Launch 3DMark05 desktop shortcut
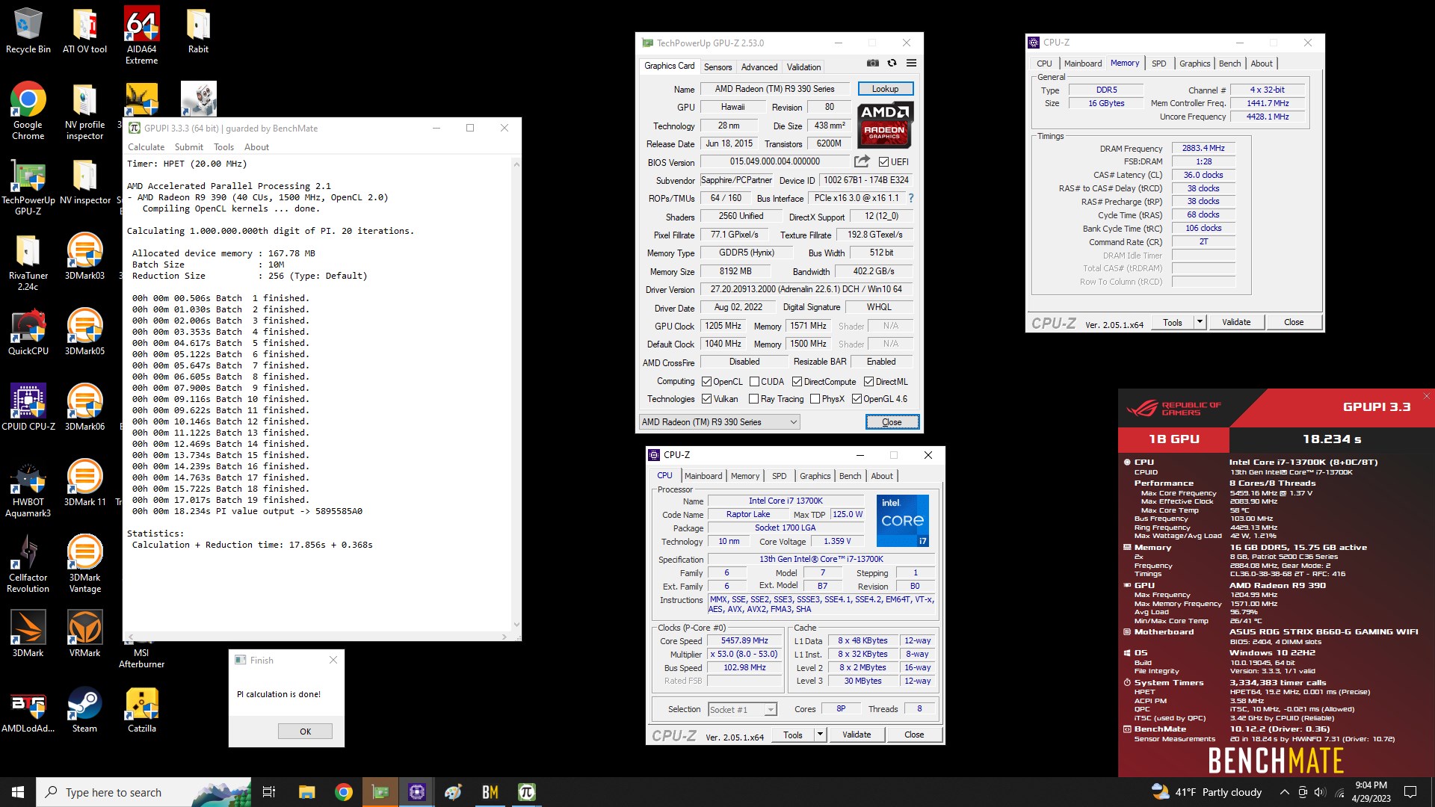 [84, 333]
